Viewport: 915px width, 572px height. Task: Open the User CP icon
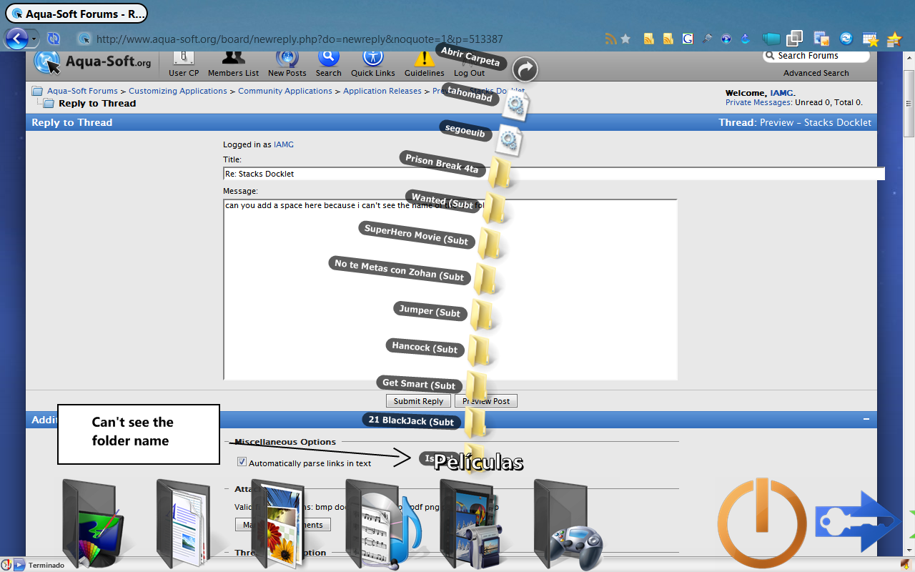(x=184, y=63)
